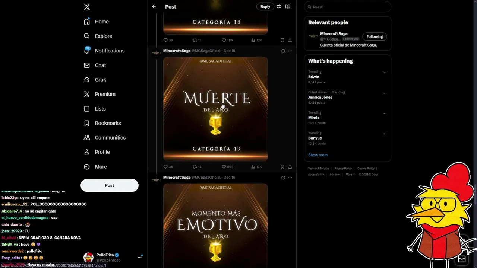Click the Reply button in header
The image size is (477, 268).
(265, 7)
